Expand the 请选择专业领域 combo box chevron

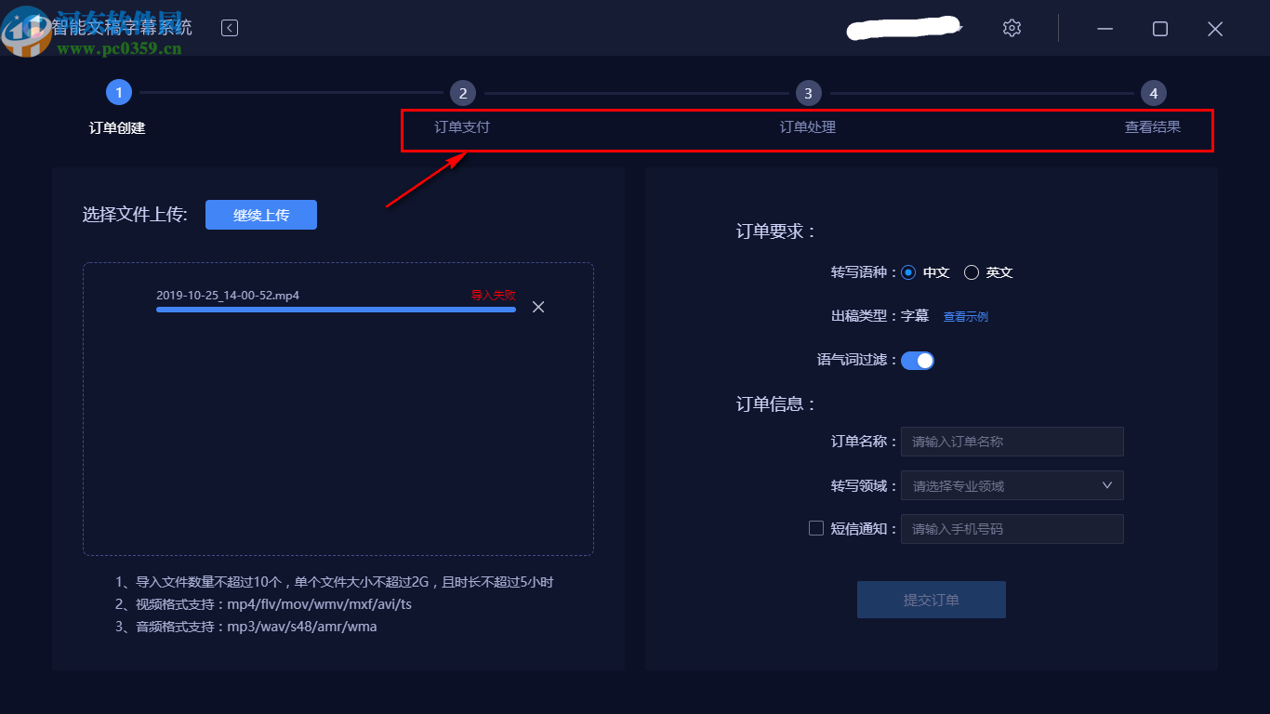click(1106, 484)
